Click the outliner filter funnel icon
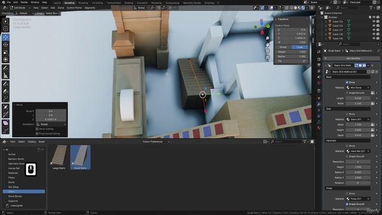 coord(371,8)
